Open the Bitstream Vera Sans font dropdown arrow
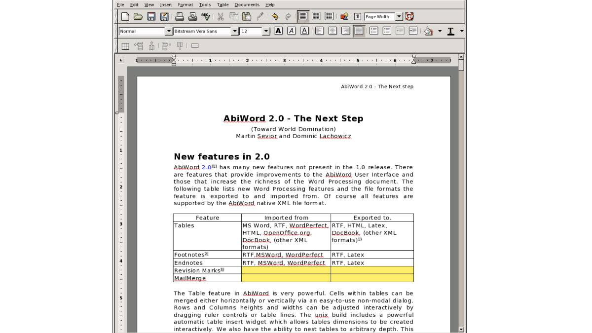This screenshot has height=333, width=592. coord(235,31)
